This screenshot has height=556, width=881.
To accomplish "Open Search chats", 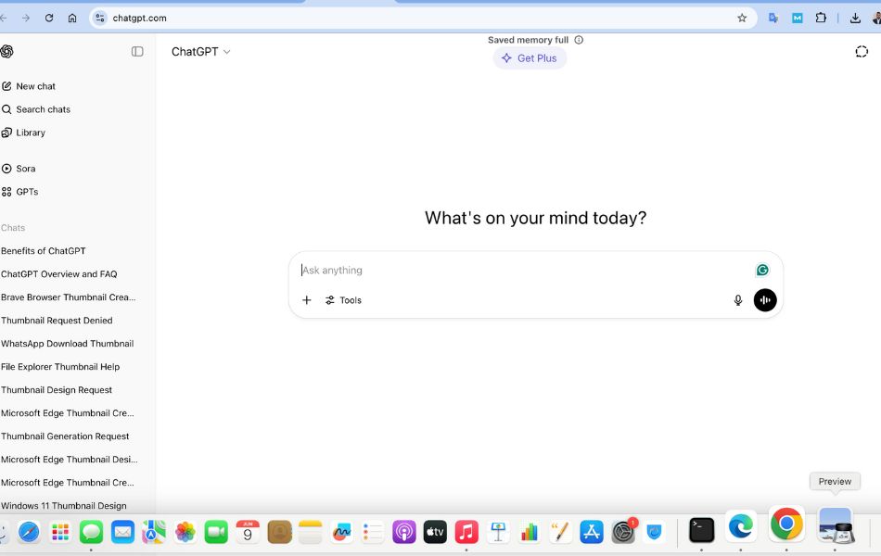I will point(36,109).
